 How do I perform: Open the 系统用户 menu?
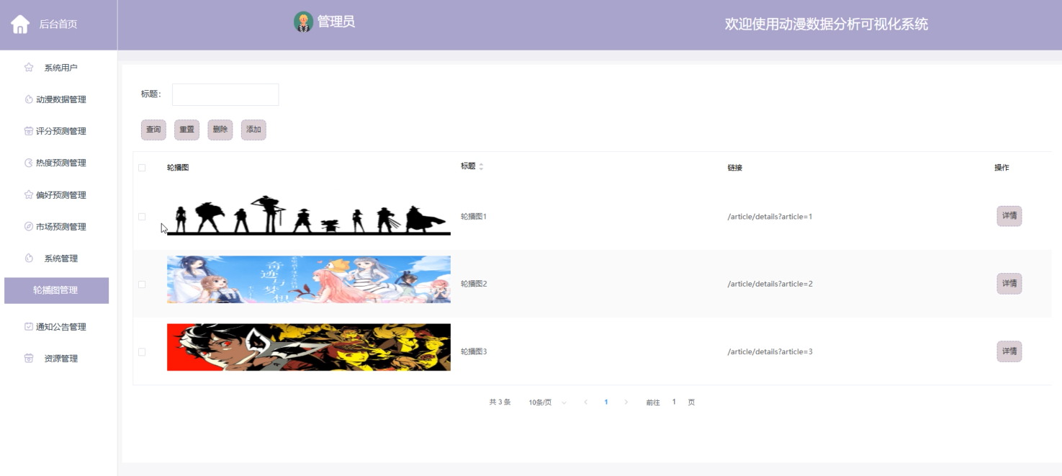60,68
